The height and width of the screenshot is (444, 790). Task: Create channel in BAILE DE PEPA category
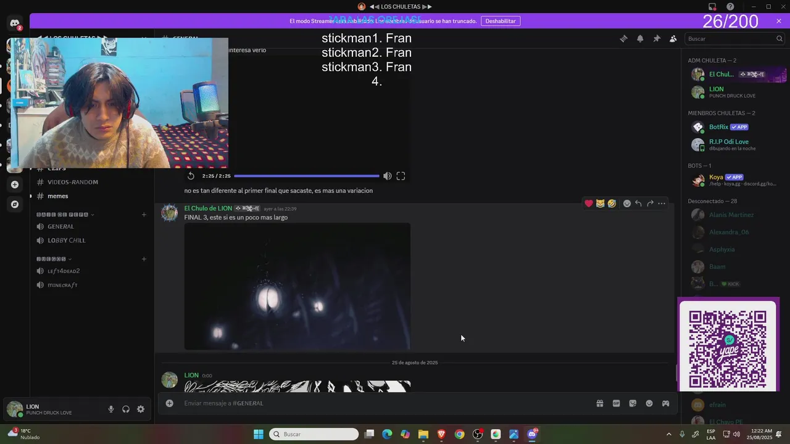(144, 215)
